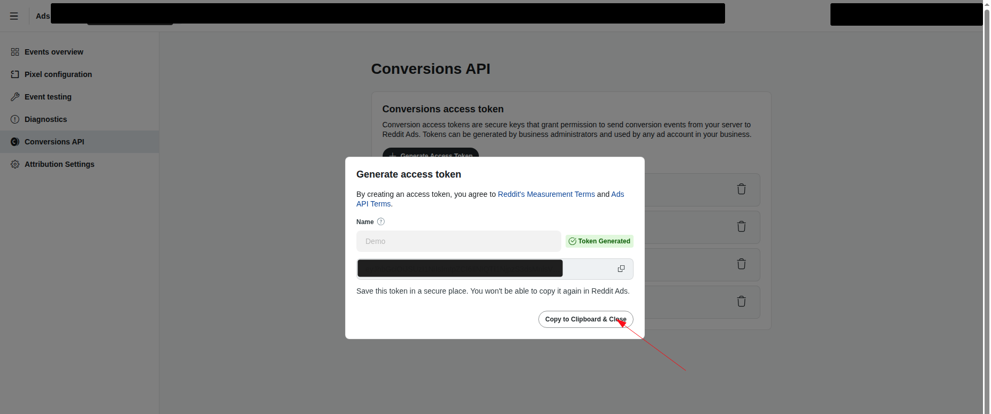The image size is (991, 414).
Task: Open Events overview in sidebar
Action: tap(79, 52)
